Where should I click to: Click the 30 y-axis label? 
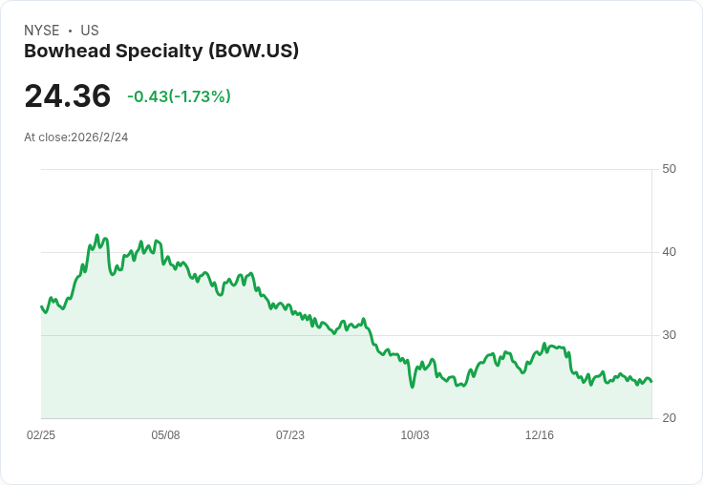click(669, 335)
